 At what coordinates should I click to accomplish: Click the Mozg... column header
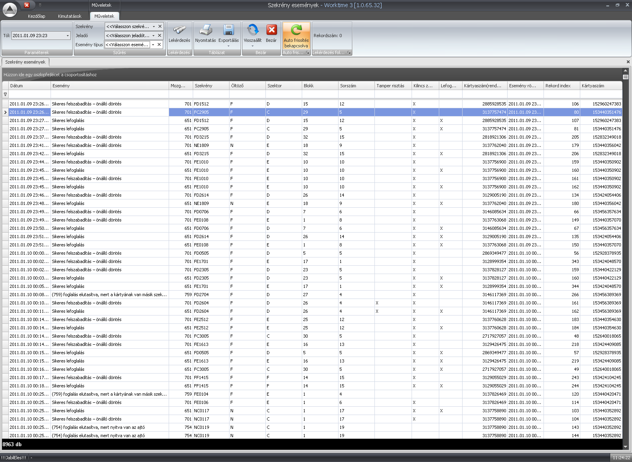click(181, 86)
